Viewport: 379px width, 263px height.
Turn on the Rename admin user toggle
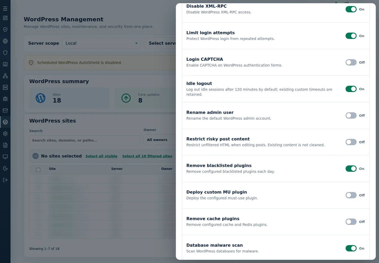351,115
